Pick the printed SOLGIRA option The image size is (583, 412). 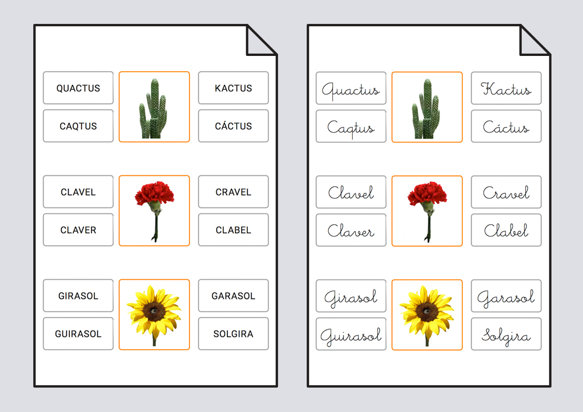click(x=233, y=334)
